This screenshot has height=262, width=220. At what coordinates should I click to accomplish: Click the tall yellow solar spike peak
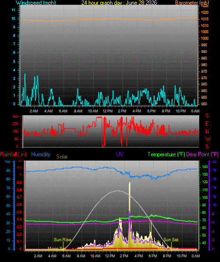pos(130,183)
